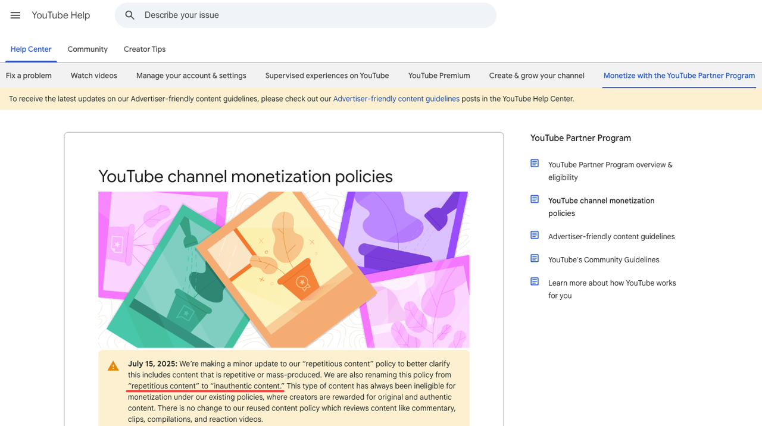Image resolution: width=762 pixels, height=426 pixels.
Task: Click the YouTube channel monetization policies heading
Action: click(x=245, y=176)
